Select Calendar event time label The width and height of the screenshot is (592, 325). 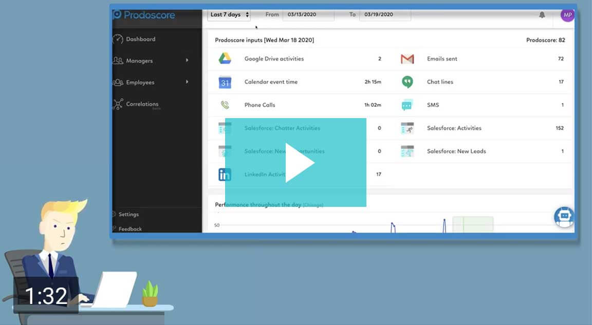[271, 82]
